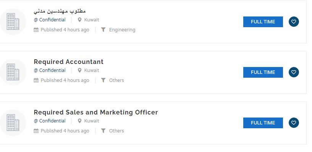Screen dimensions: 312x152
Task: Open @ Confidential on Arabic engineering job
Action: click(50, 20)
